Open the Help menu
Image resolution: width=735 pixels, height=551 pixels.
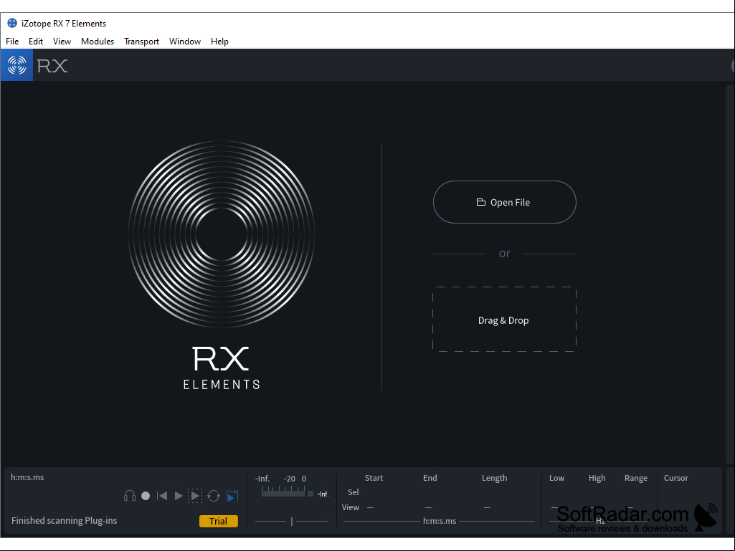220,42
